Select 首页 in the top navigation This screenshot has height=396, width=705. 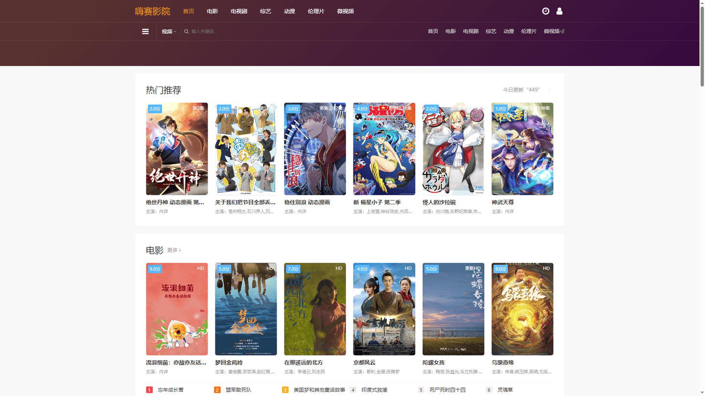[188, 11]
